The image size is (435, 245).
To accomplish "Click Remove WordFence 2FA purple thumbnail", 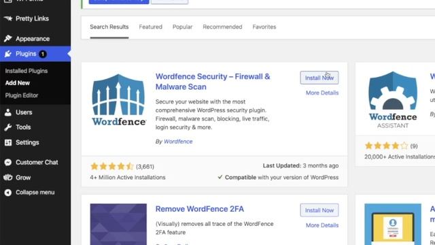I will tap(118, 224).
